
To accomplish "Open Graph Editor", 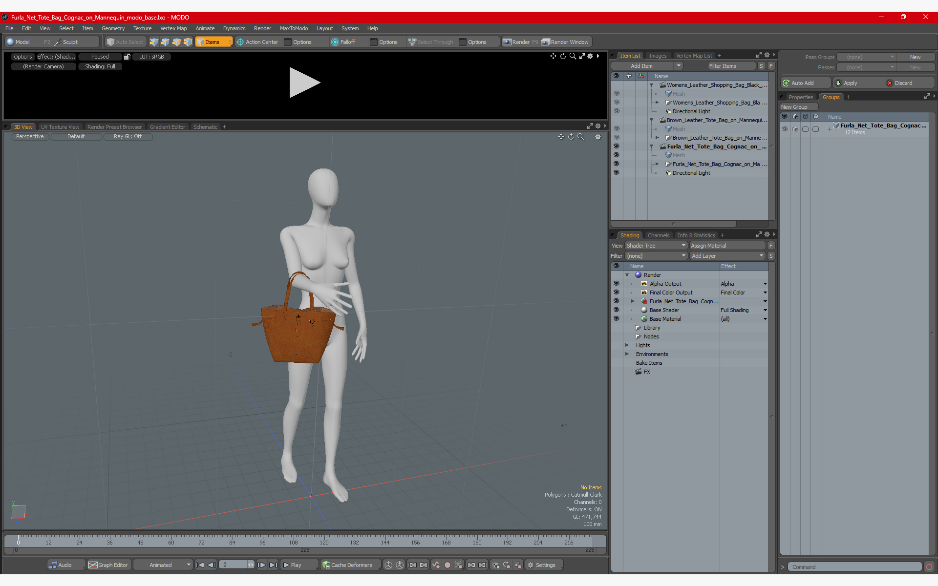I will (x=108, y=565).
